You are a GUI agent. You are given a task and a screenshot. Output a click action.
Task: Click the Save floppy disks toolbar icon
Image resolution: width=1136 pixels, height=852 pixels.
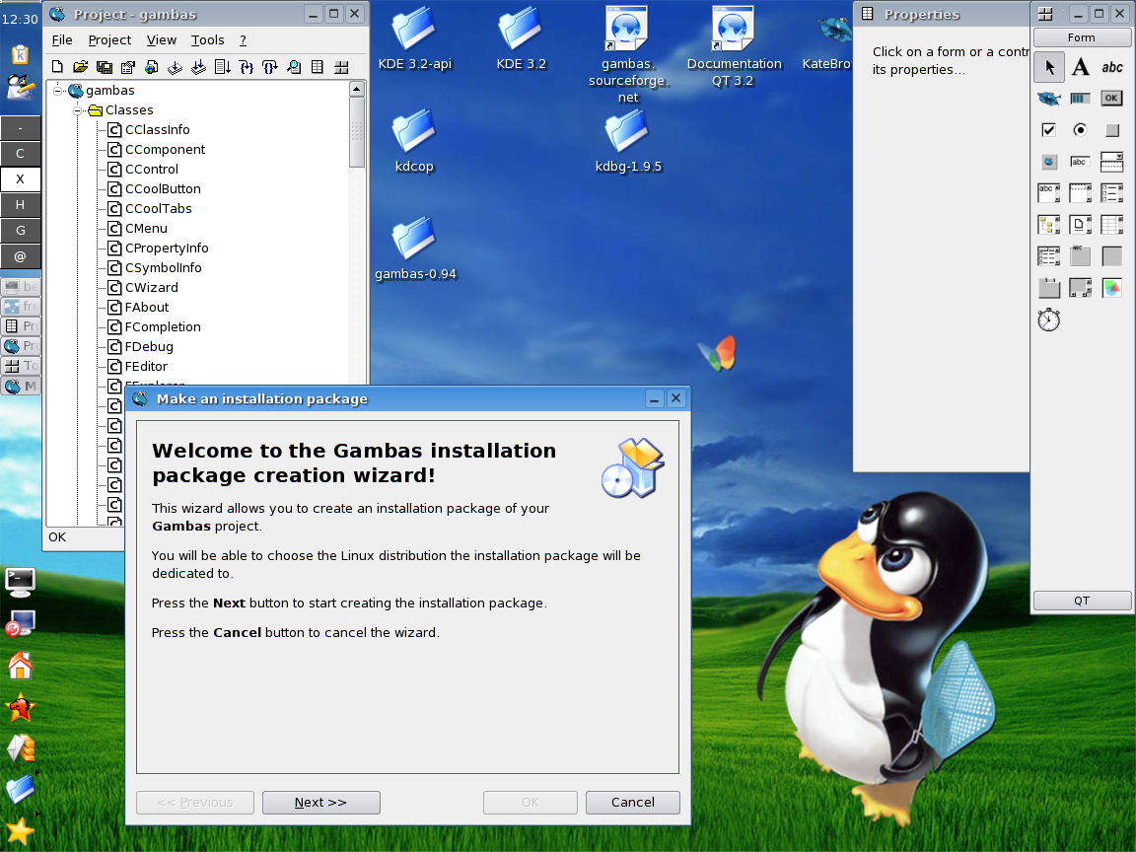[x=104, y=67]
